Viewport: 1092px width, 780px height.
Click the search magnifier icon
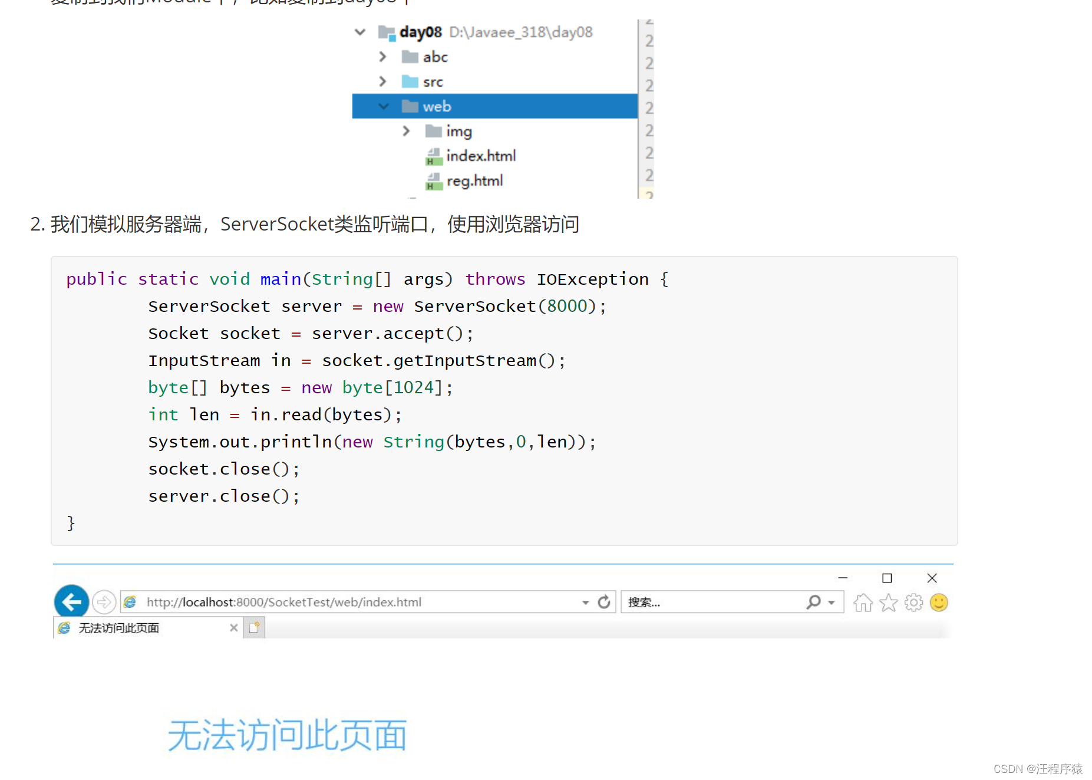(814, 602)
